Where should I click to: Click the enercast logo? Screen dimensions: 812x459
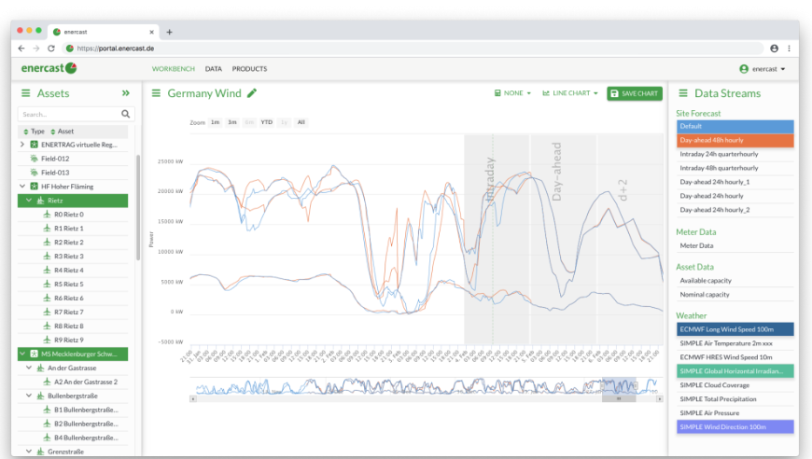point(49,68)
